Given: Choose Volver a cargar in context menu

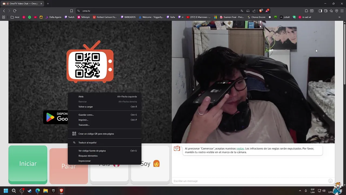Looking at the screenshot, I should coord(105,107).
